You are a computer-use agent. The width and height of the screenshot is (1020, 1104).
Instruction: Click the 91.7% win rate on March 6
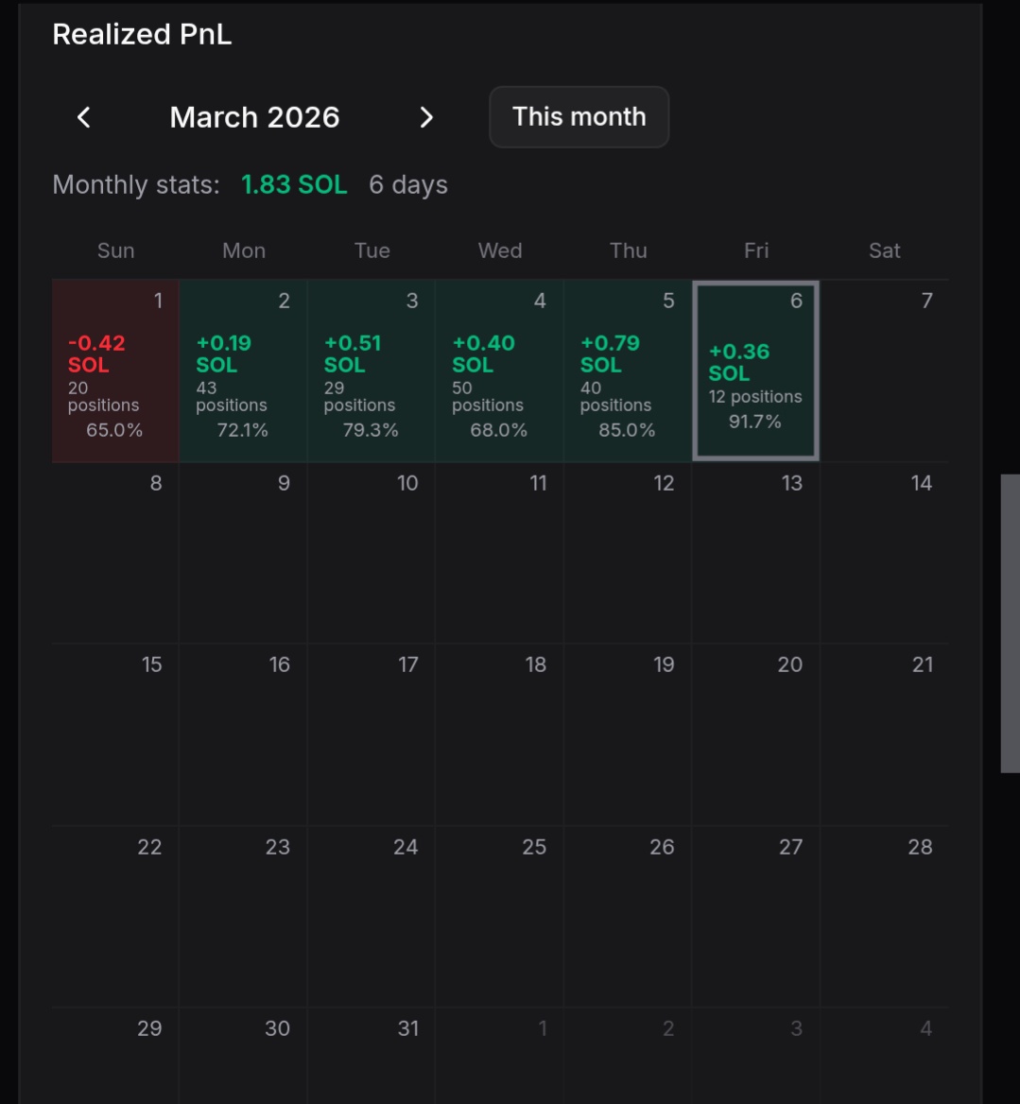point(755,422)
